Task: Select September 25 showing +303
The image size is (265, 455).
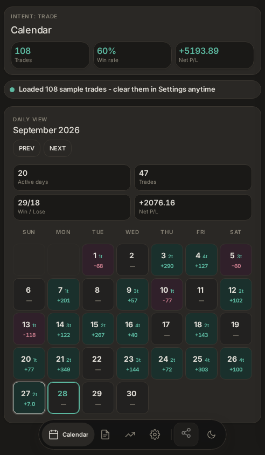Action: (x=201, y=363)
